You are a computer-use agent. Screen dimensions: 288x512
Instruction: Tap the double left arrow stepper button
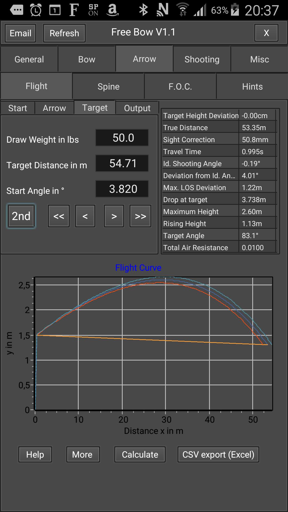pos(59,216)
